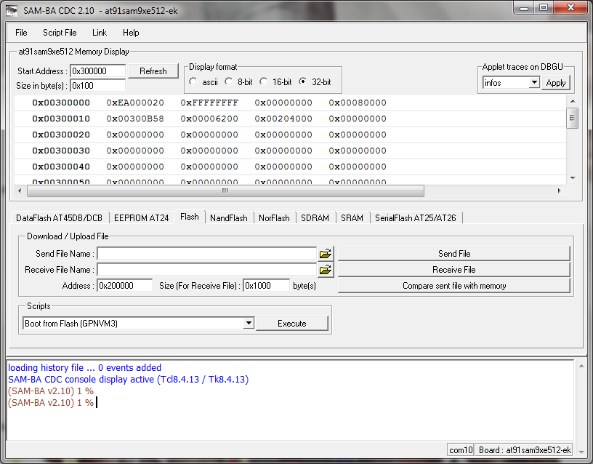Select the Flash tab
This screenshot has width=593, height=464.
coord(190,217)
